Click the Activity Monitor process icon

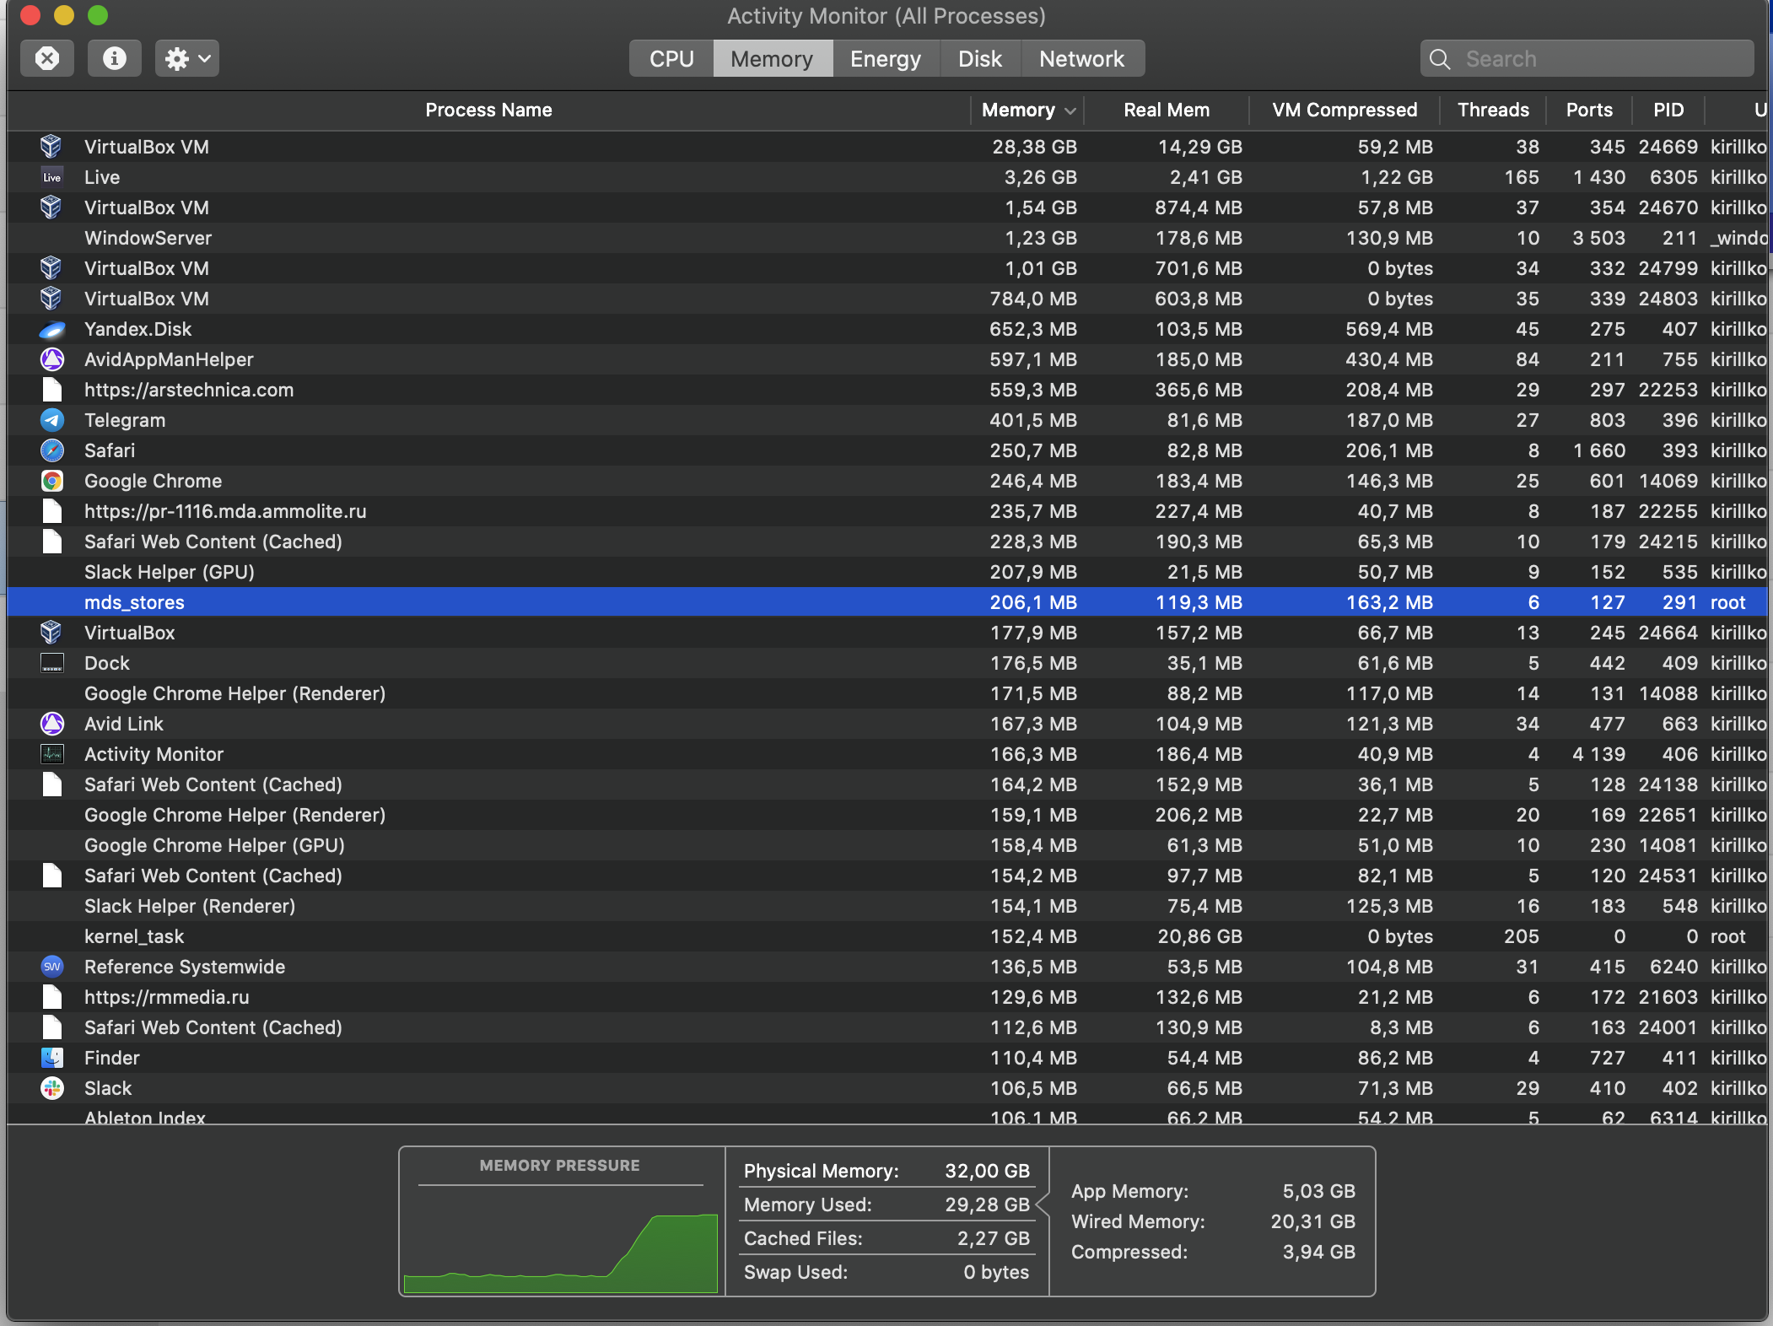coord(51,754)
